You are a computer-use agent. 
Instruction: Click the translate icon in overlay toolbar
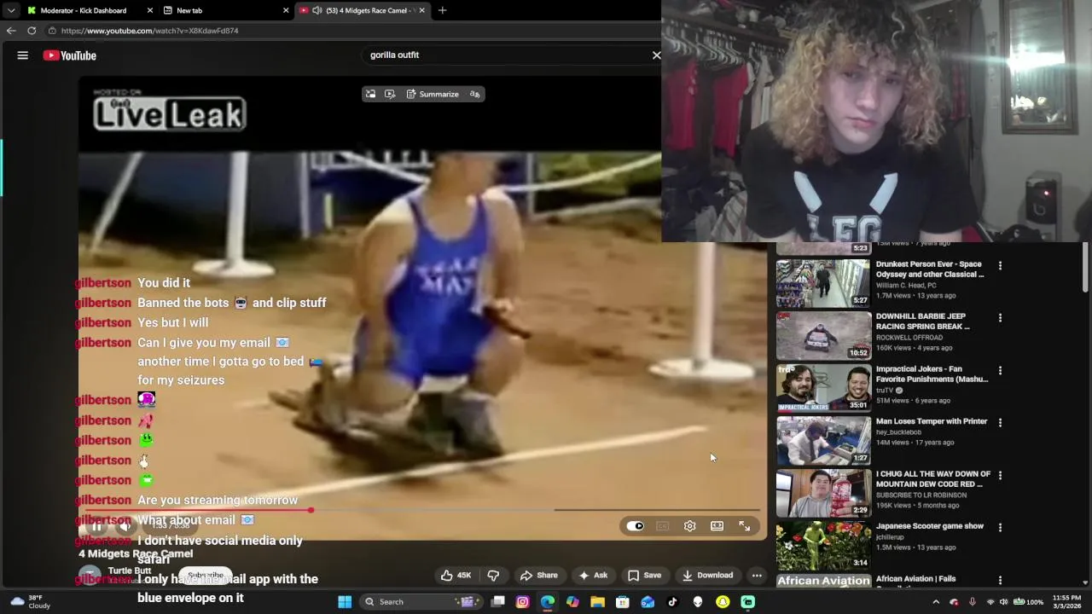(x=474, y=94)
